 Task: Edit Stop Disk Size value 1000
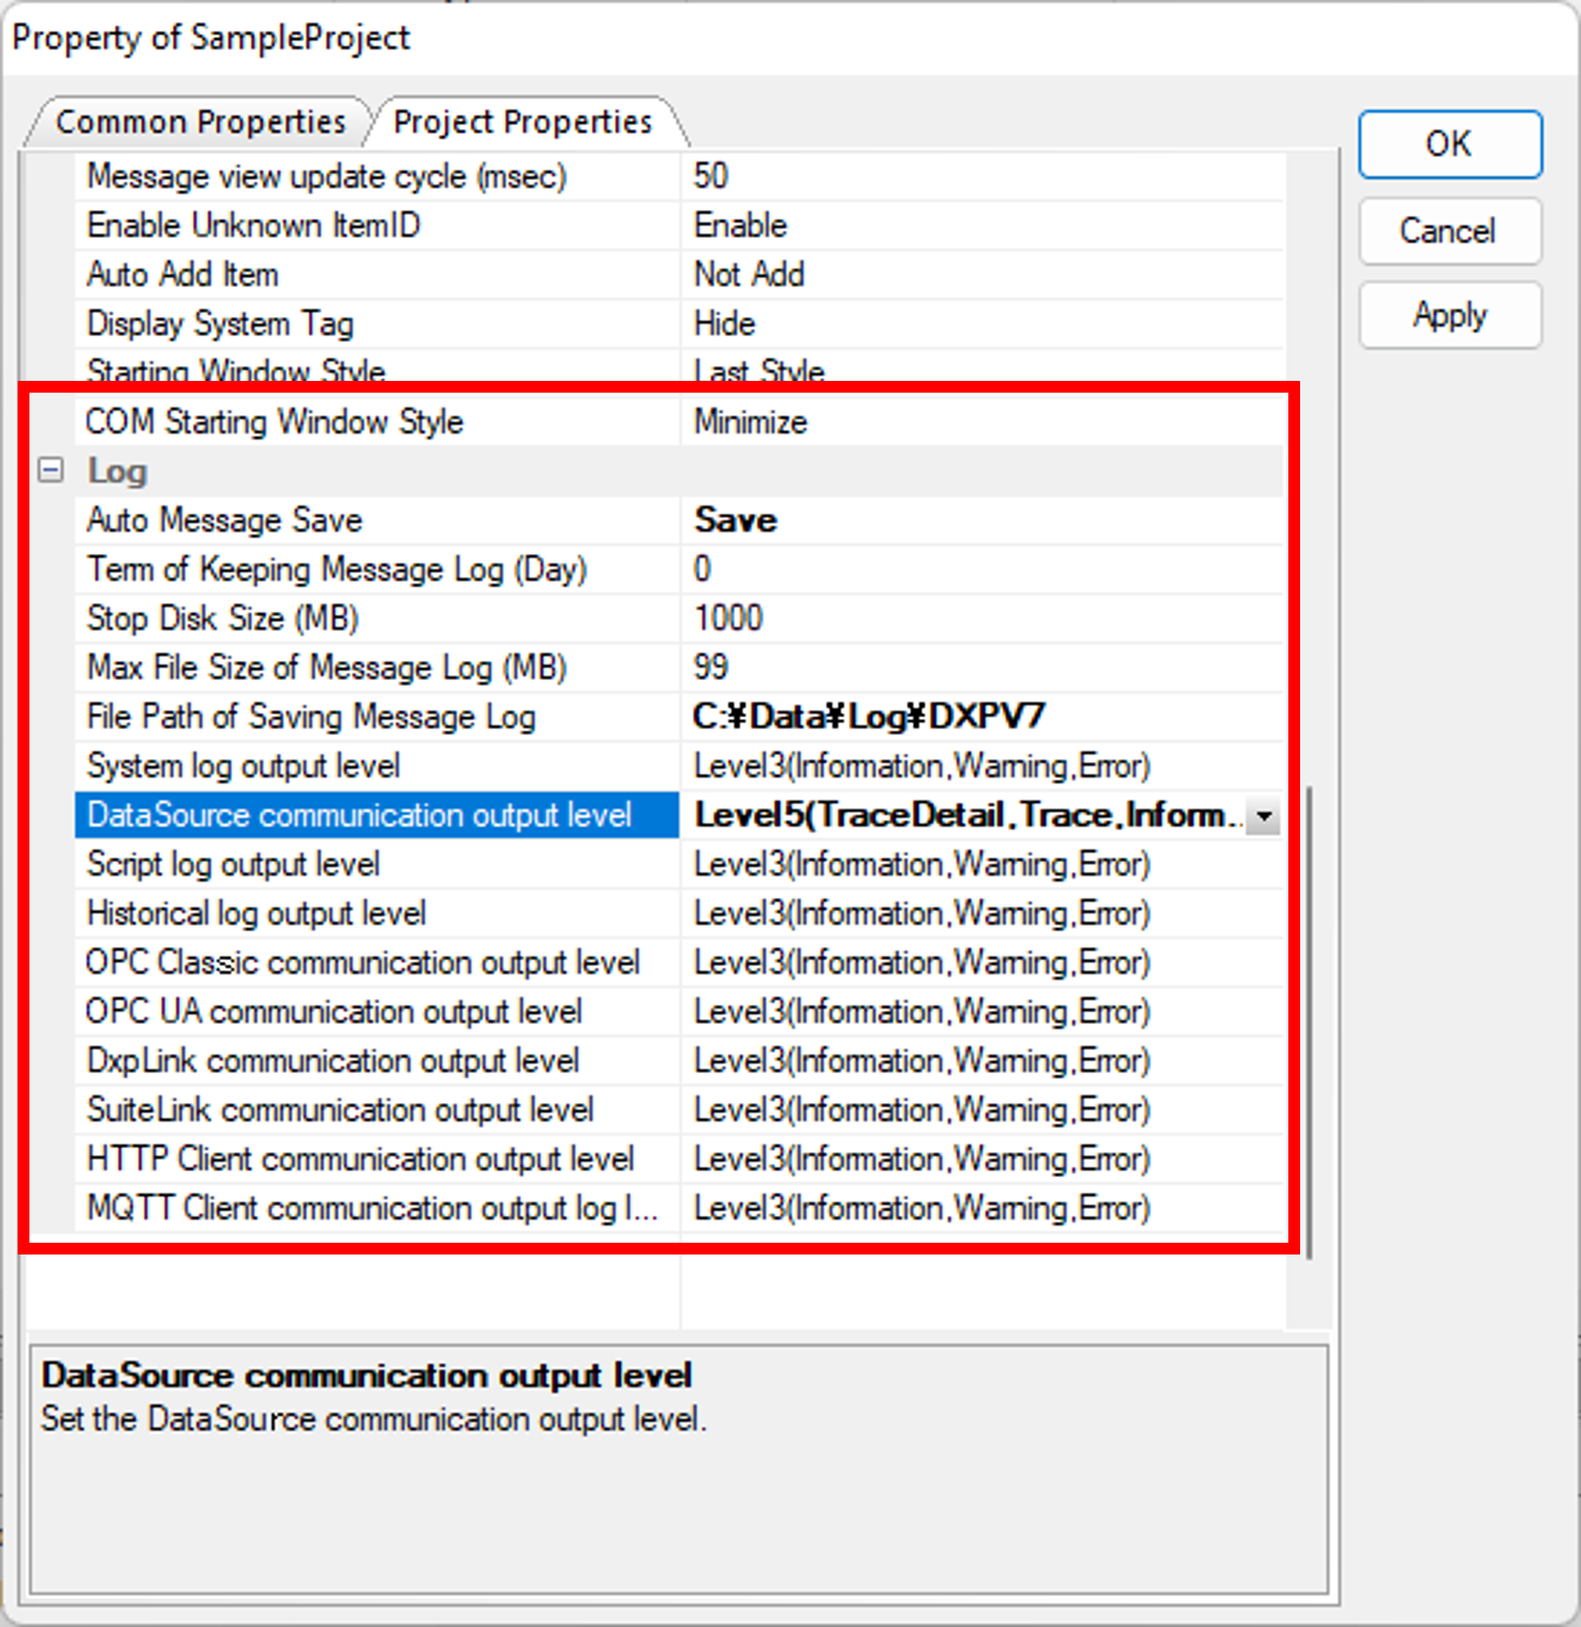980,618
